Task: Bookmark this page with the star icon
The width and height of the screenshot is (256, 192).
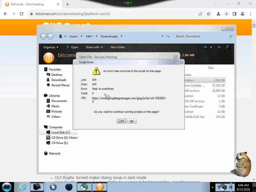Action: coord(208,14)
